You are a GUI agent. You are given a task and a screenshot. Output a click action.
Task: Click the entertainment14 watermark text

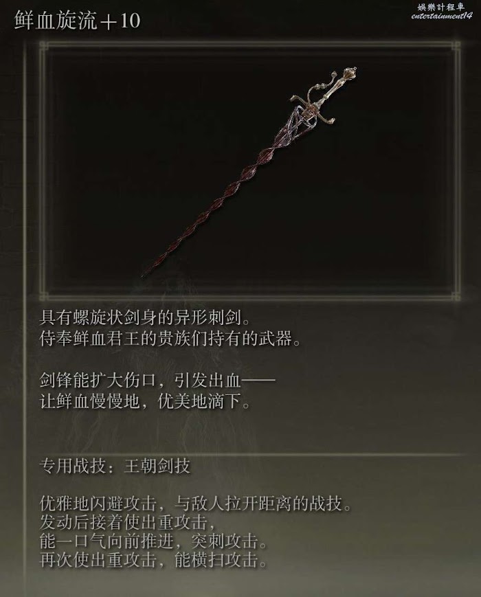pyautogui.click(x=442, y=16)
